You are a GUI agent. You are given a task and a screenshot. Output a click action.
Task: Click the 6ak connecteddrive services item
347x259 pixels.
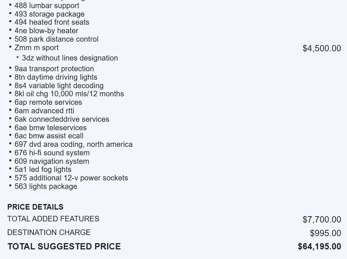62,119
